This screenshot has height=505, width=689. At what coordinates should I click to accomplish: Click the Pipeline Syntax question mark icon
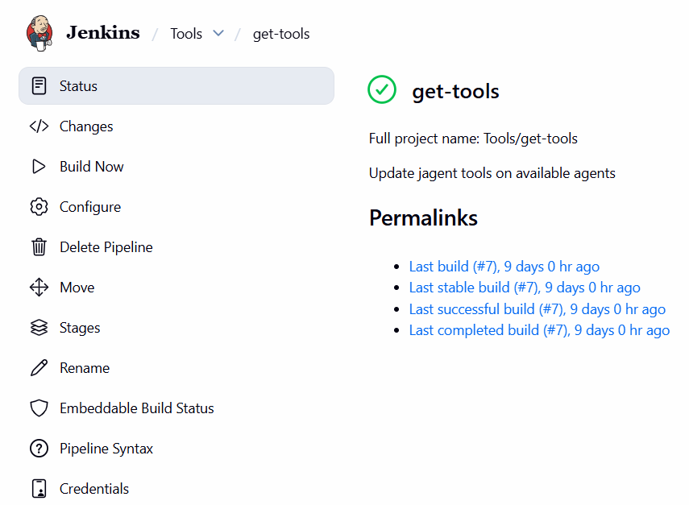39,449
